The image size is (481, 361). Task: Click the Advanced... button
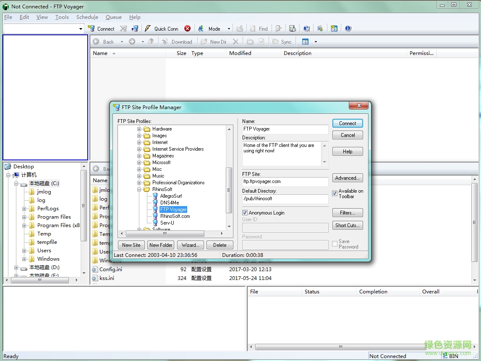pyautogui.click(x=347, y=178)
